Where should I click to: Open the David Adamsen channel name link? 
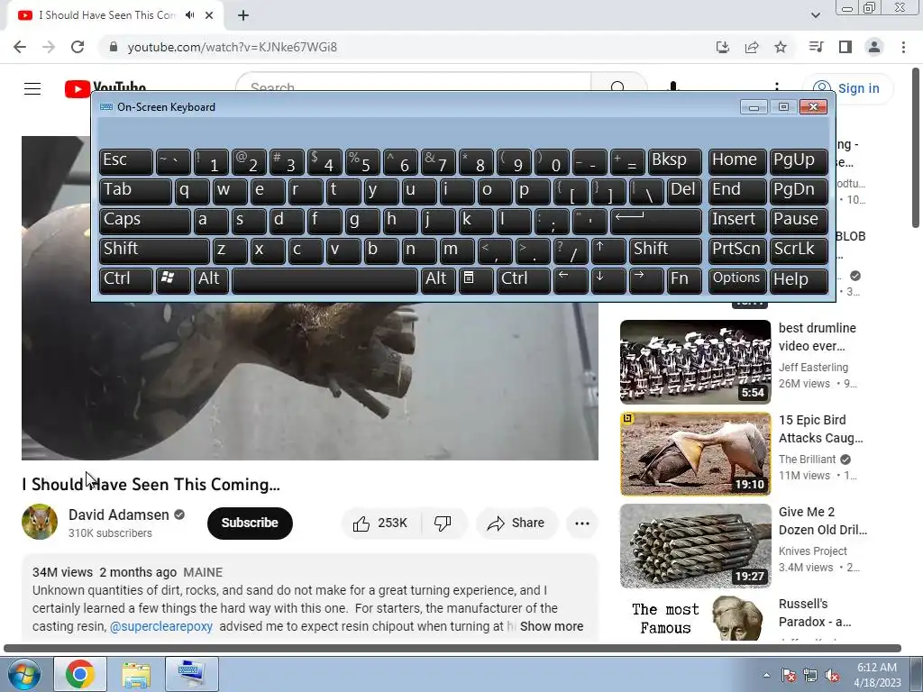coord(118,514)
